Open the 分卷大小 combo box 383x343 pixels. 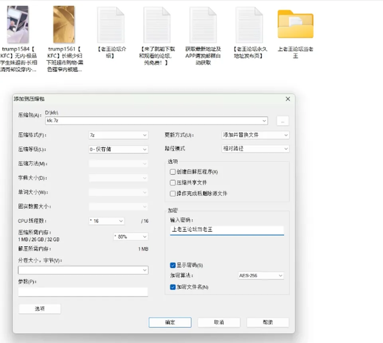83,270
